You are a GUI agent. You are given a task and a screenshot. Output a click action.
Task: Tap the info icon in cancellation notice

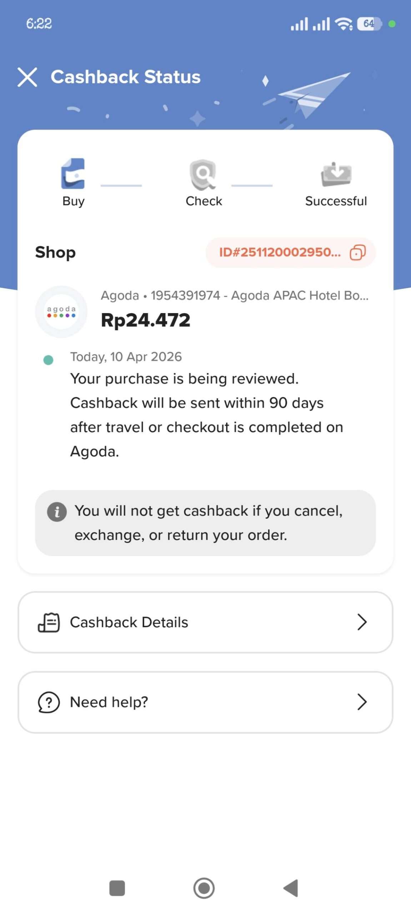pyautogui.click(x=57, y=512)
